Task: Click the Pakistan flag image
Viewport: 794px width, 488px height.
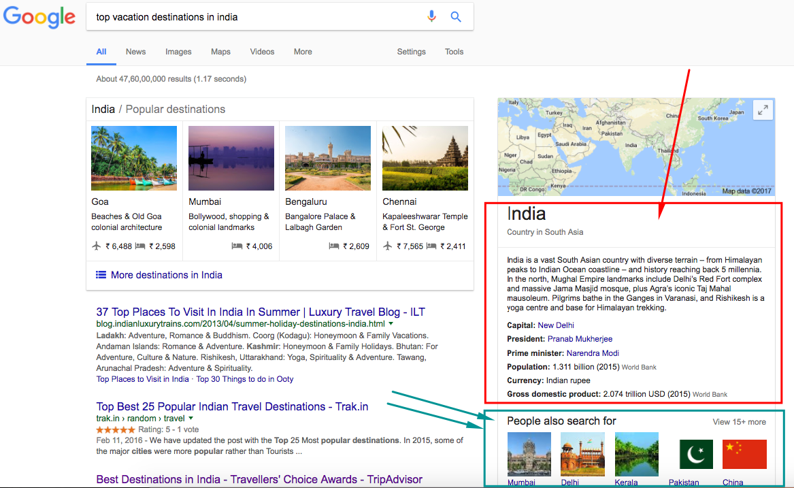Action: coord(696,454)
